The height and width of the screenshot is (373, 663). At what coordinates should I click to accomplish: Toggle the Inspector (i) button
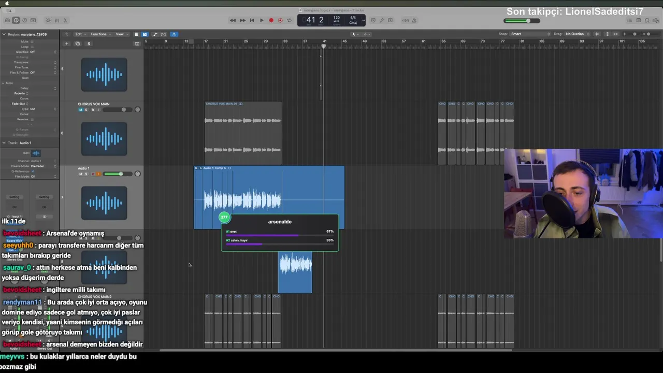coord(16,20)
